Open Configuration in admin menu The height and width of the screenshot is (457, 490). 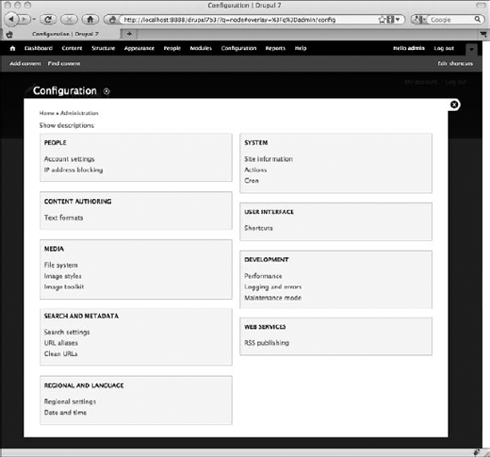(x=238, y=48)
